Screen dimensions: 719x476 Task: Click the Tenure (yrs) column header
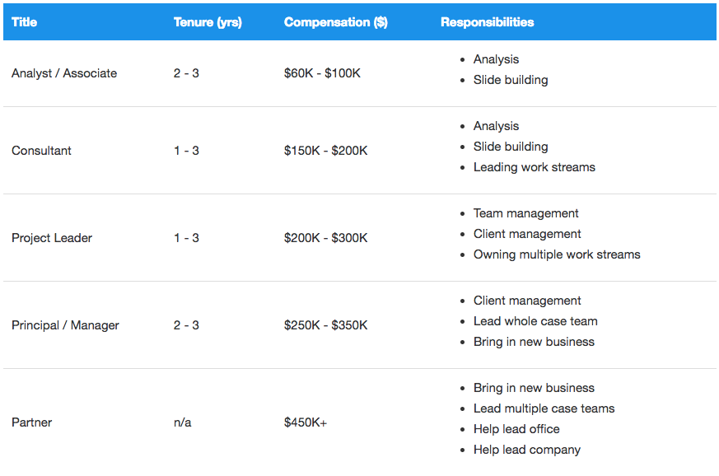coord(208,22)
